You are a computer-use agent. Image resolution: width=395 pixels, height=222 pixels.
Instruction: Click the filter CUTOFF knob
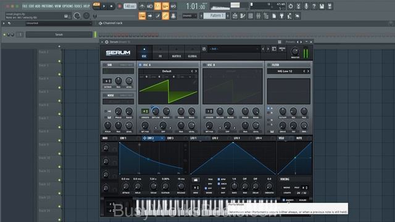(283, 111)
